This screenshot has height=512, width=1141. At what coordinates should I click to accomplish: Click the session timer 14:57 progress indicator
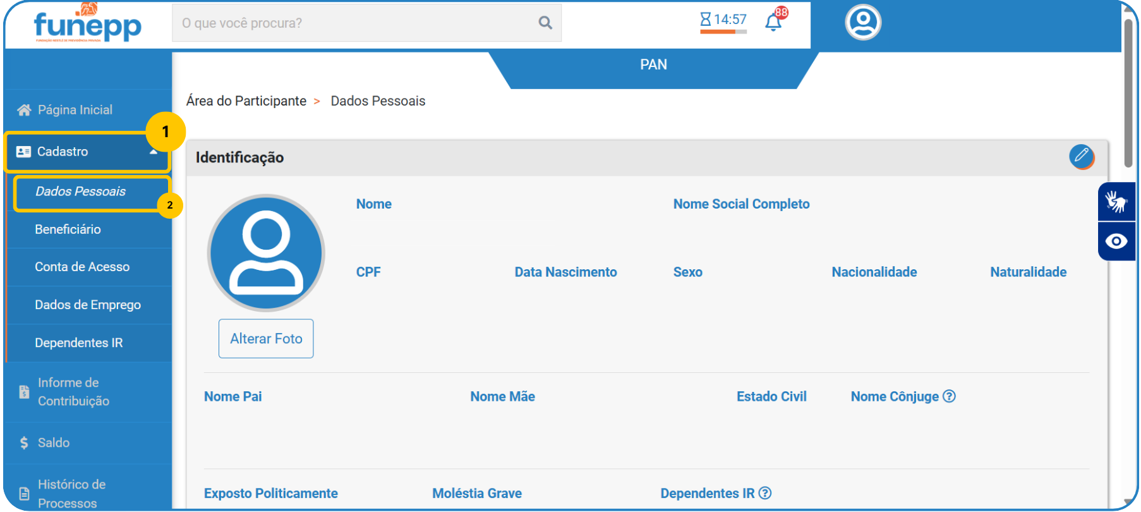723,21
